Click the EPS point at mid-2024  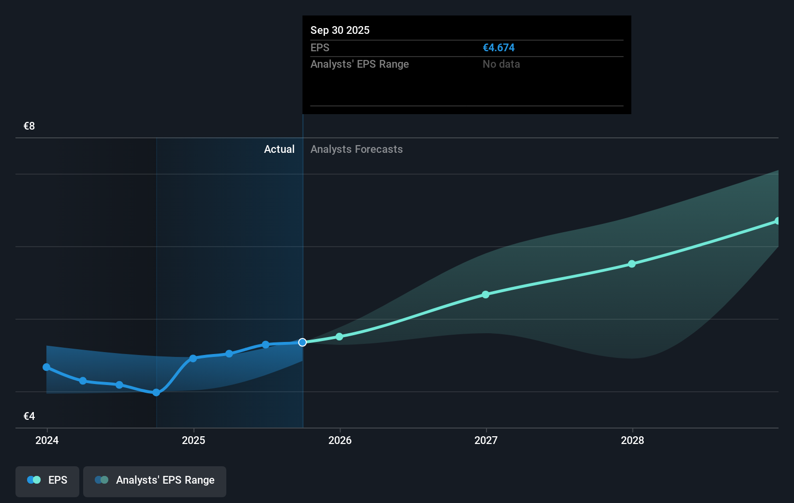click(119, 385)
